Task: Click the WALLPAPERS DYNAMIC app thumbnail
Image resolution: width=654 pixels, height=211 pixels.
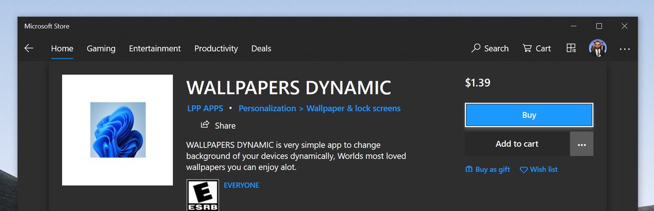Action: (117, 130)
